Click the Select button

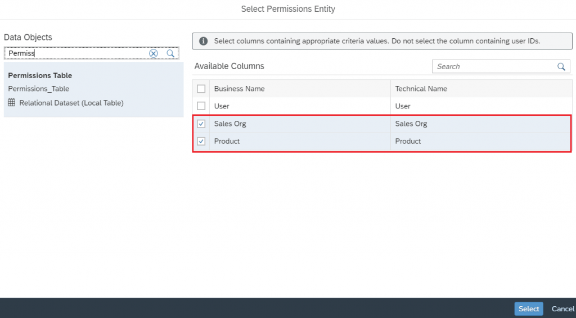(529, 309)
